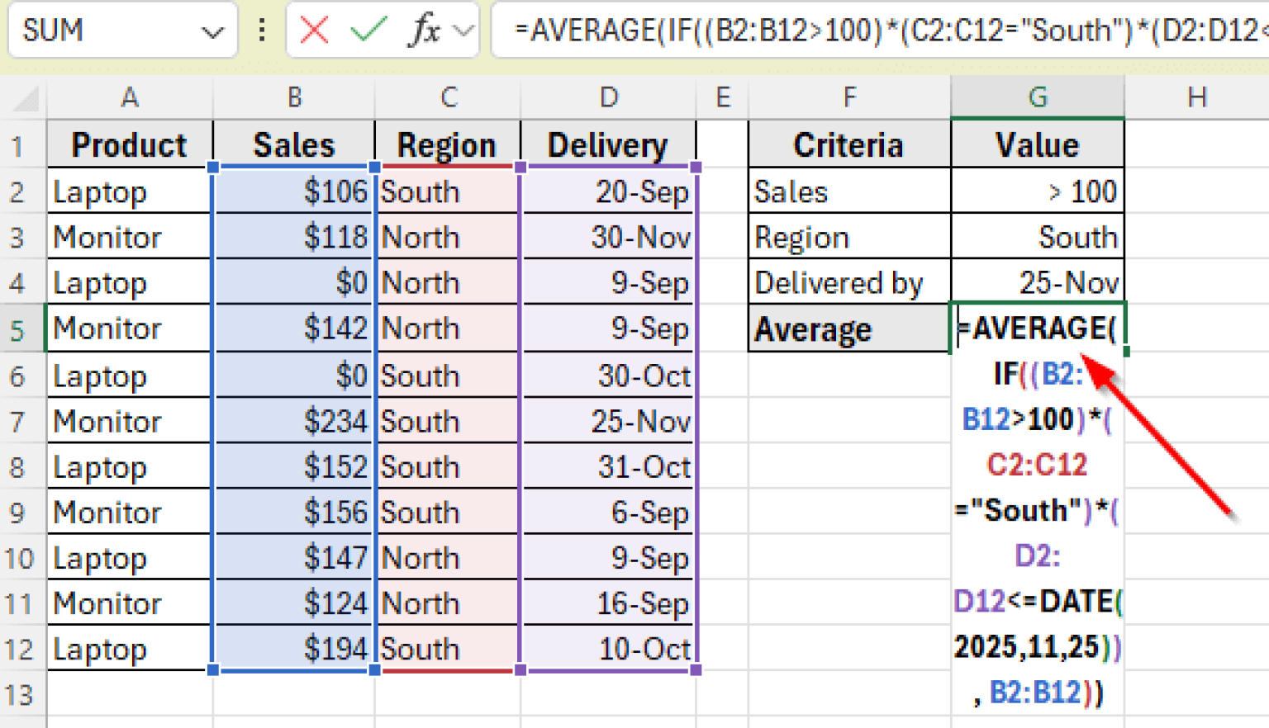Open Insert Function using the fx icon
This screenshot has width=1269, height=728.
(x=424, y=31)
